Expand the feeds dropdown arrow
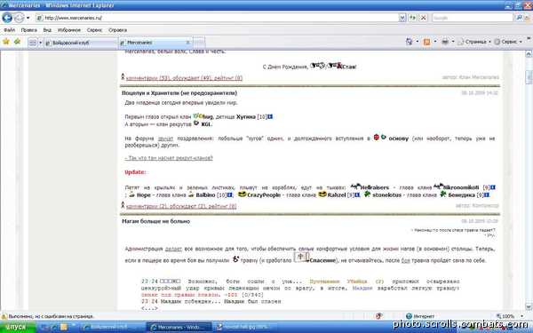The image size is (533, 333). click(435, 42)
